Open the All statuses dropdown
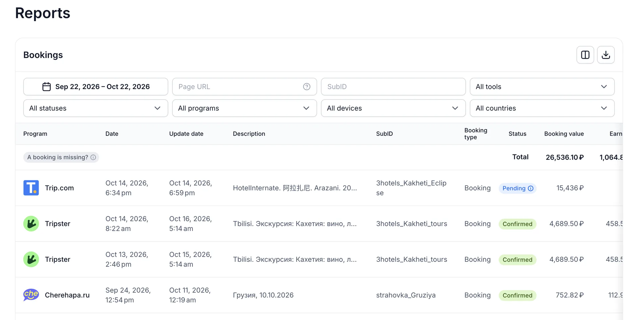The width and height of the screenshot is (640, 320). coord(96,108)
